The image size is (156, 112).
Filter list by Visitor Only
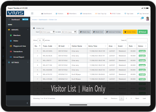130,32
